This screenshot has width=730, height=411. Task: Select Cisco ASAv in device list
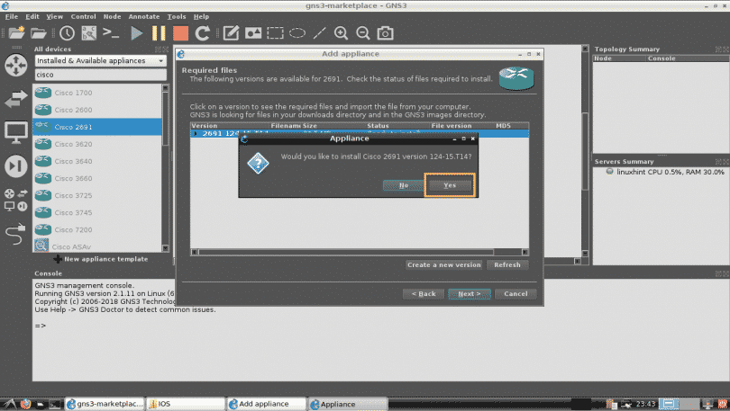tap(97, 246)
